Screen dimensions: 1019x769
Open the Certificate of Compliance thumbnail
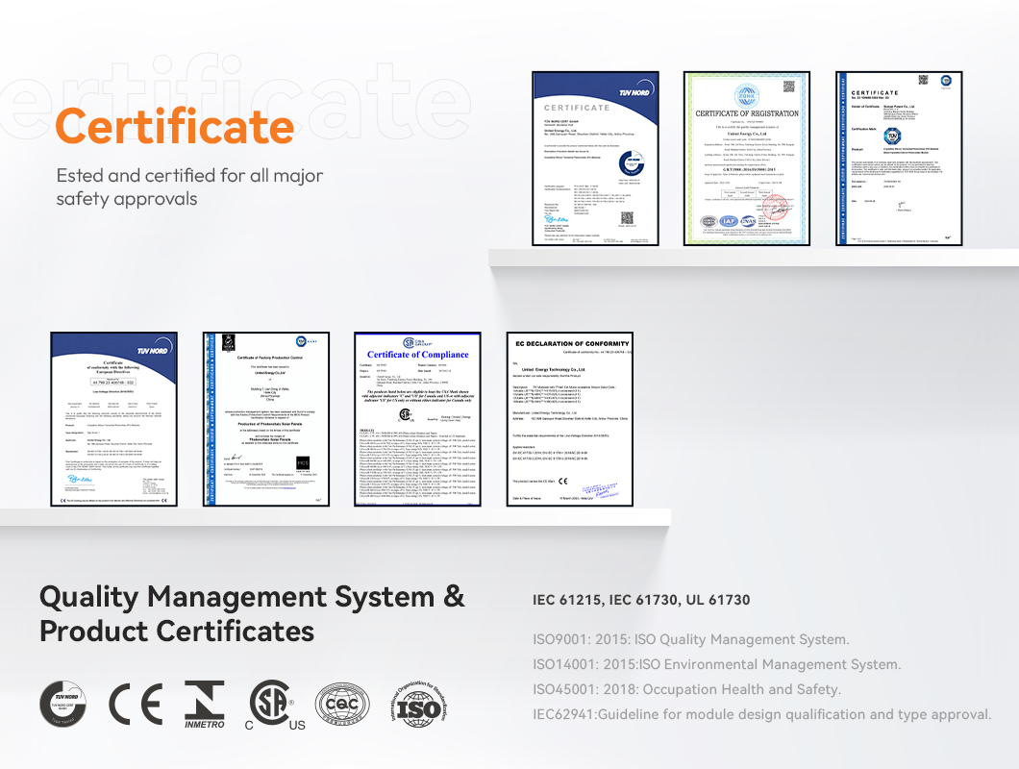point(417,419)
